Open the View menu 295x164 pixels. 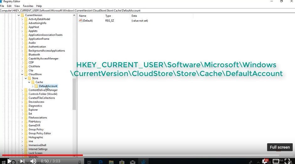point(17,6)
